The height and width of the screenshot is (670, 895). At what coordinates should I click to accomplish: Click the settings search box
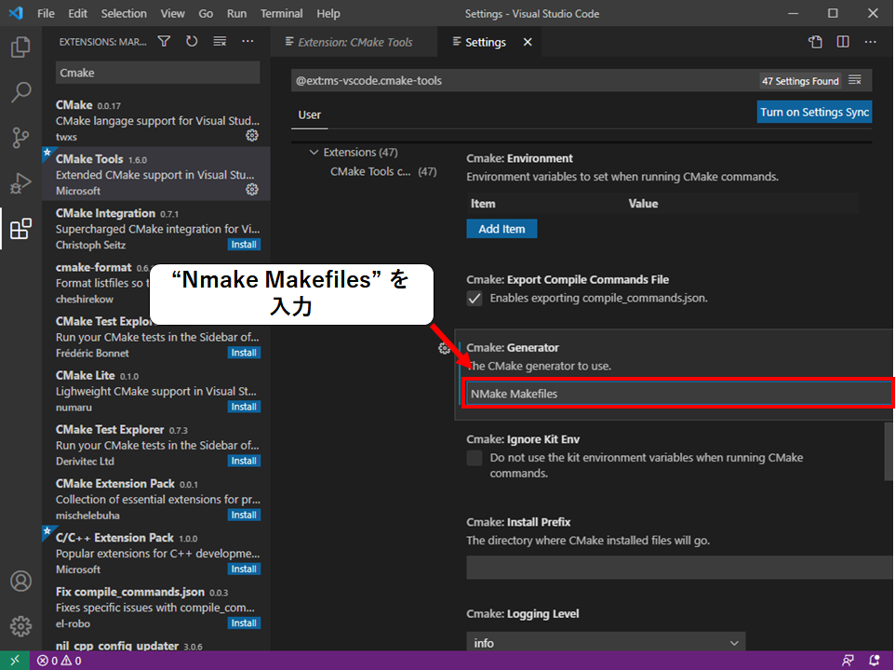point(525,80)
